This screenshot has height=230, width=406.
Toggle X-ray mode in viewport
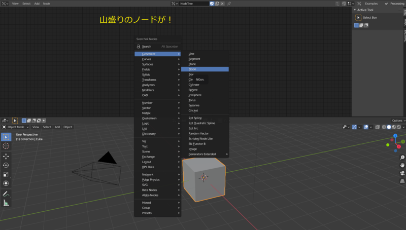click(378, 127)
